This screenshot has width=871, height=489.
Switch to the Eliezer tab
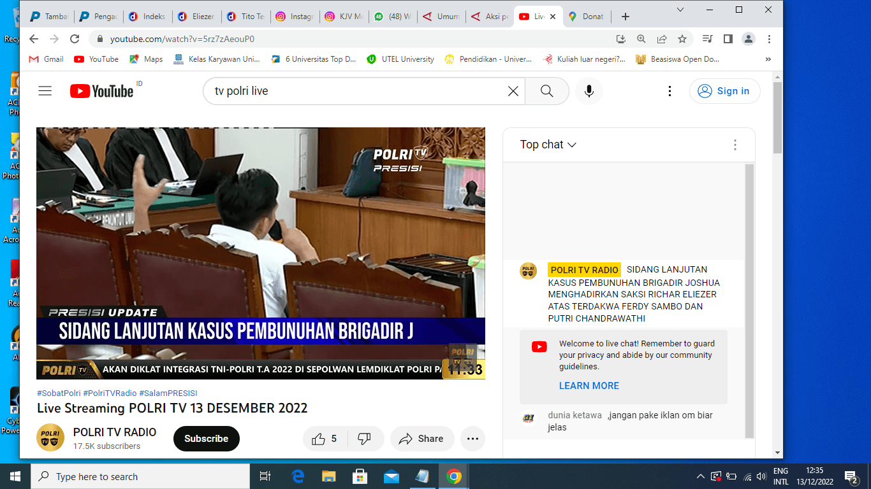197,17
